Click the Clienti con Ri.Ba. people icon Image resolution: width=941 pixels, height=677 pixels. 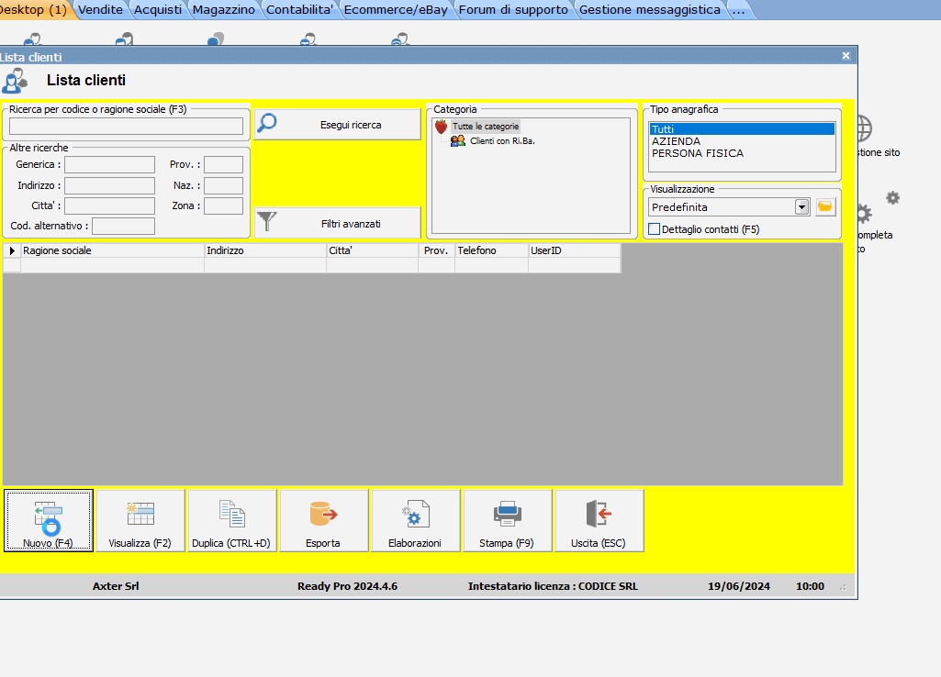(x=458, y=141)
